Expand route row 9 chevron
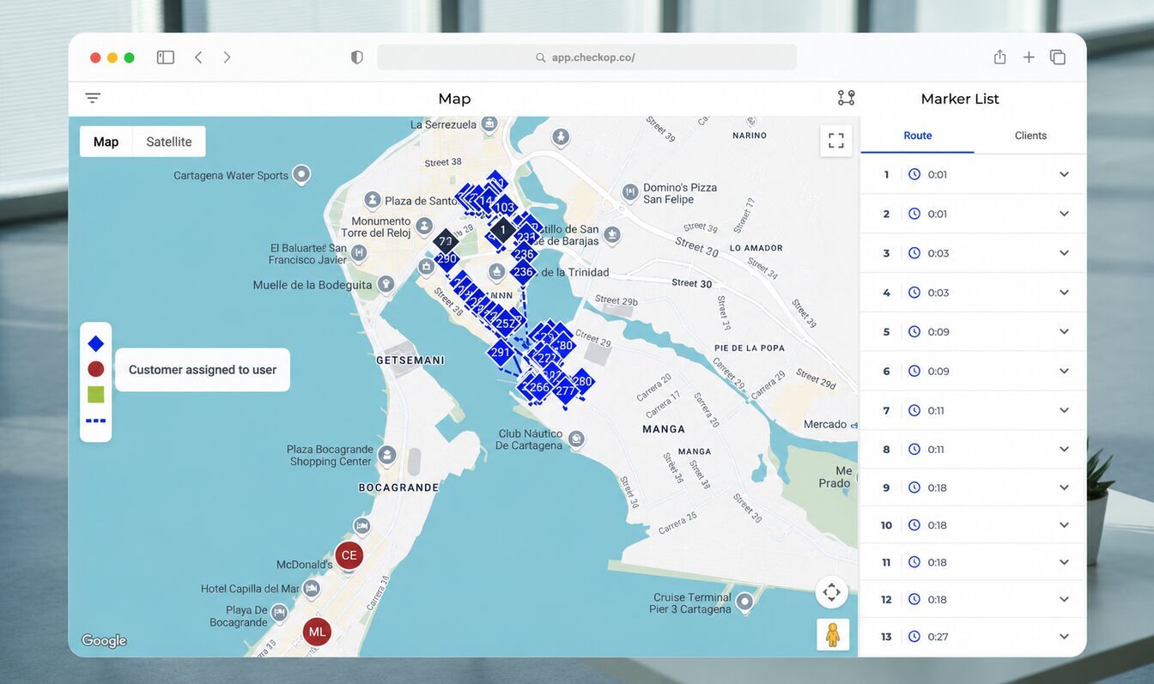Image resolution: width=1154 pixels, height=684 pixels. (1064, 487)
